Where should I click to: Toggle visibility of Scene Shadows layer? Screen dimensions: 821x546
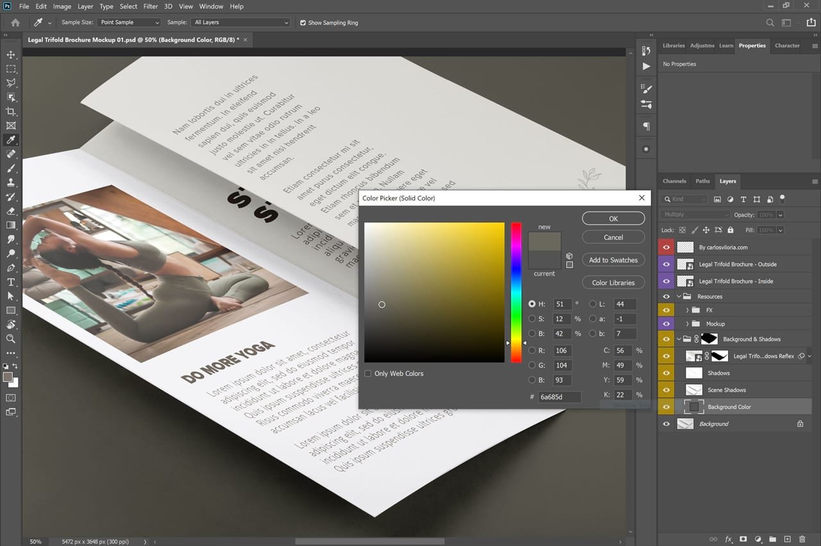click(666, 390)
